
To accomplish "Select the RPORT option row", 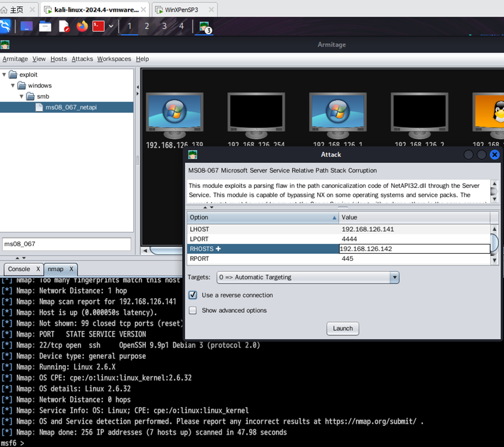I will (x=262, y=259).
